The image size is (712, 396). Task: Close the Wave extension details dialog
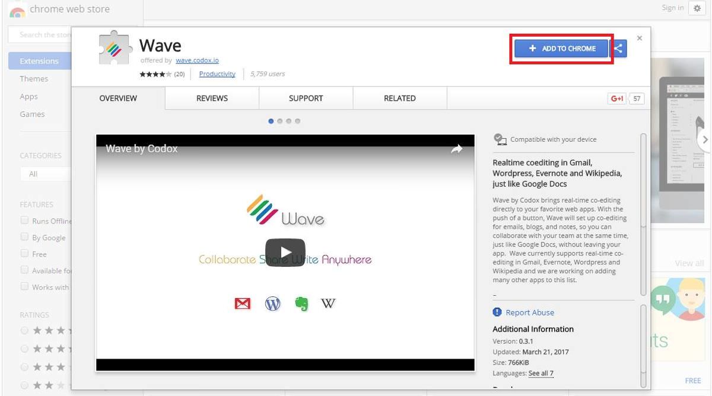click(639, 38)
